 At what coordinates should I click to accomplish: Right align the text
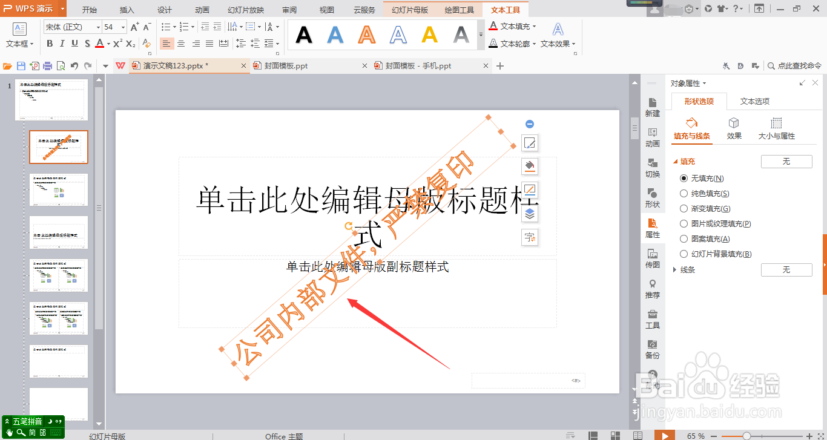196,44
